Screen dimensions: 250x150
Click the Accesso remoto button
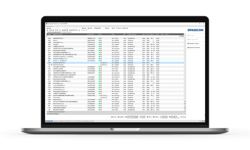tap(143, 117)
